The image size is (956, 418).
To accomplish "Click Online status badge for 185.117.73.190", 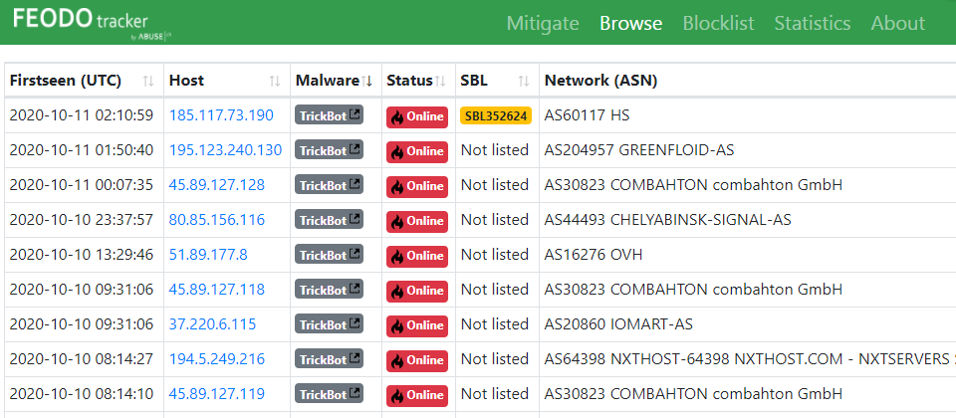I will (417, 117).
